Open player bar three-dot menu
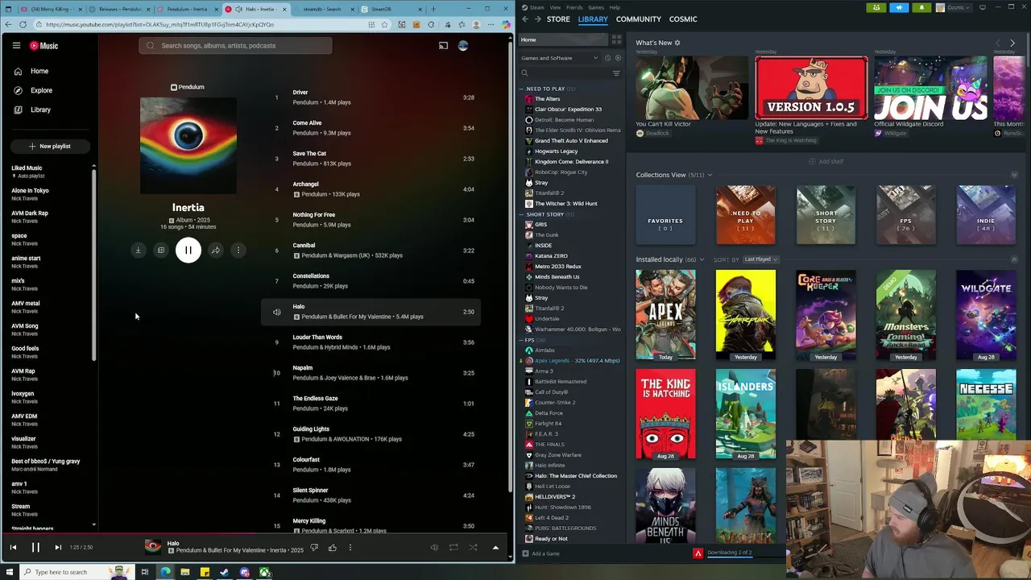1031x580 pixels. [350, 547]
